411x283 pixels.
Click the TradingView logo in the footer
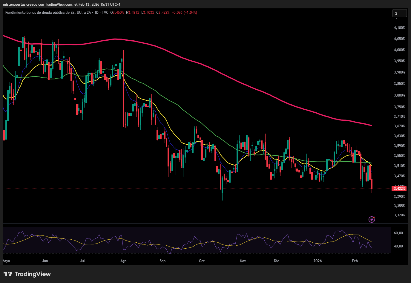coord(27,274)
